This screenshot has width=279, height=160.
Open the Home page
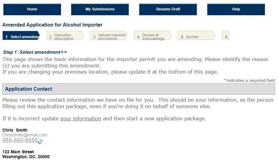click(x=32, y=9)
